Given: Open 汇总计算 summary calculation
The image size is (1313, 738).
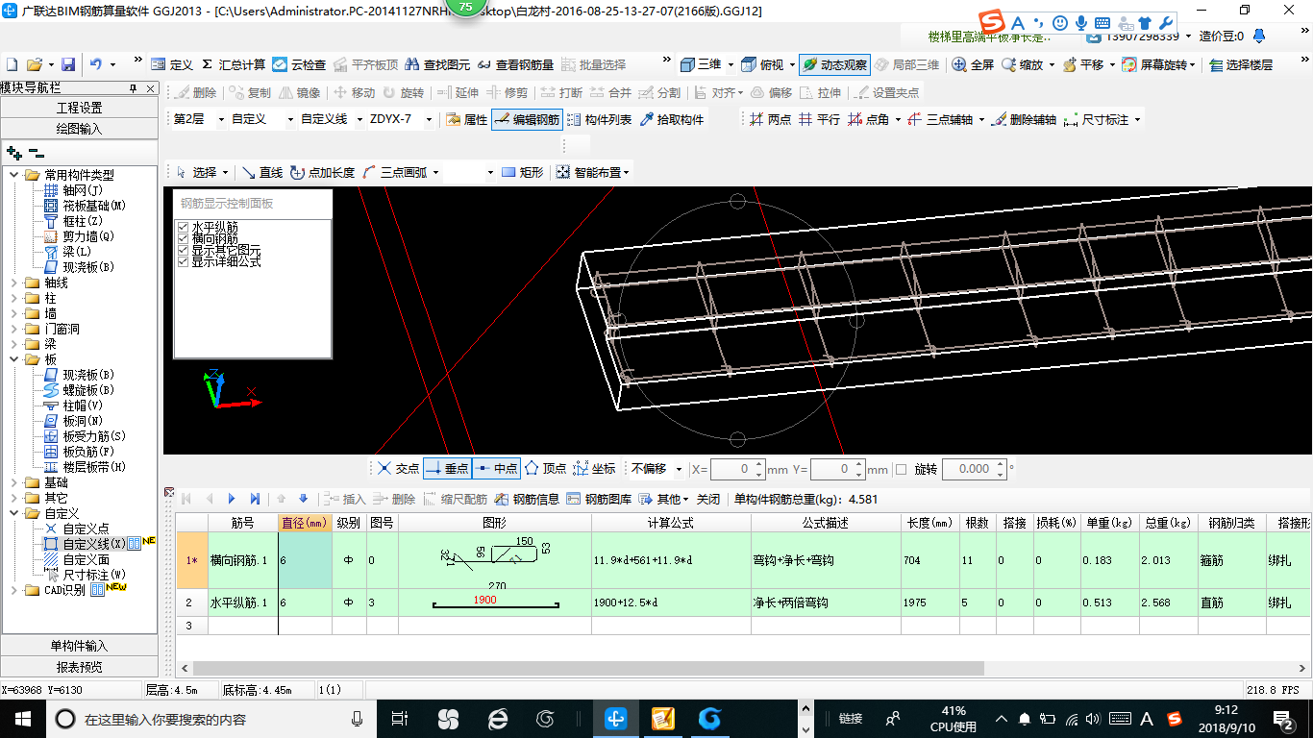Looking at the screenshot, I should pyautogui.click(x=233, y=64).
